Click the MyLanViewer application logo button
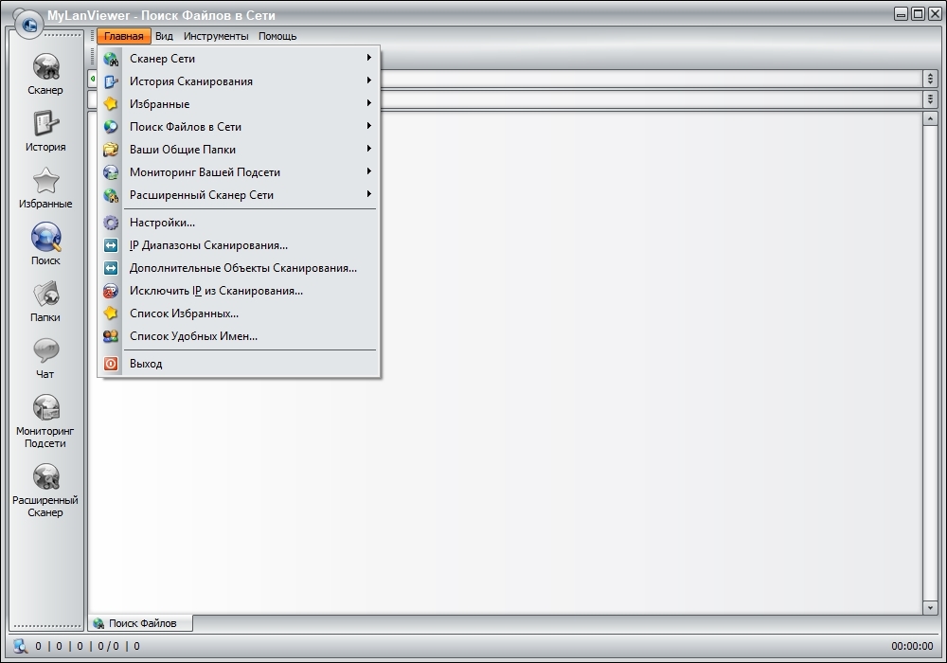The height and width of the screenshot is (663, 947). 28,25
